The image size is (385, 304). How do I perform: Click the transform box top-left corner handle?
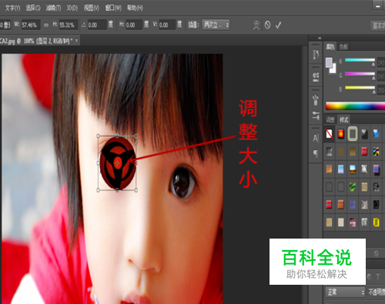click(x=98, y=135)
